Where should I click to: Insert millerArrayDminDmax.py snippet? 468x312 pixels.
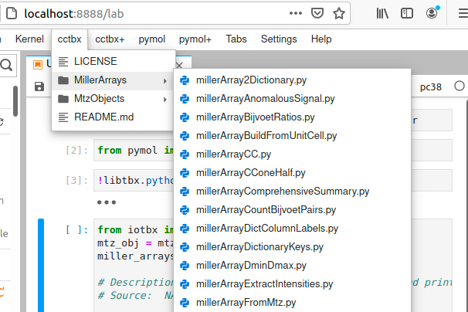292,266
